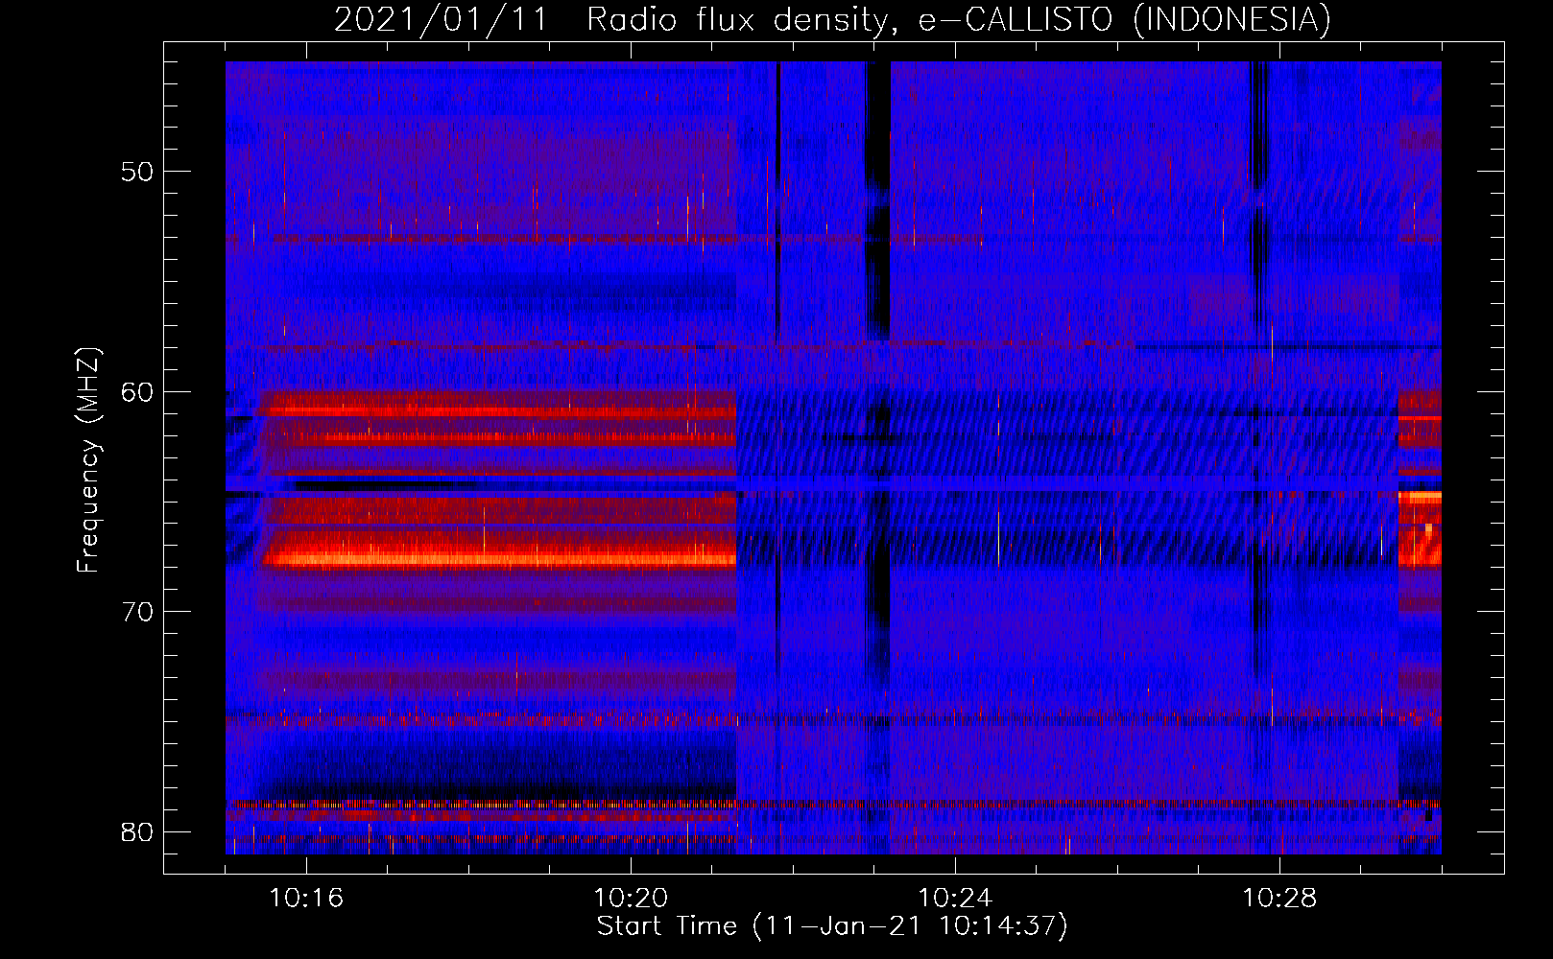Click the 60 frequency tick label
The width and height of the screenshot is (1553, 959).
click(x=137, y=391)
